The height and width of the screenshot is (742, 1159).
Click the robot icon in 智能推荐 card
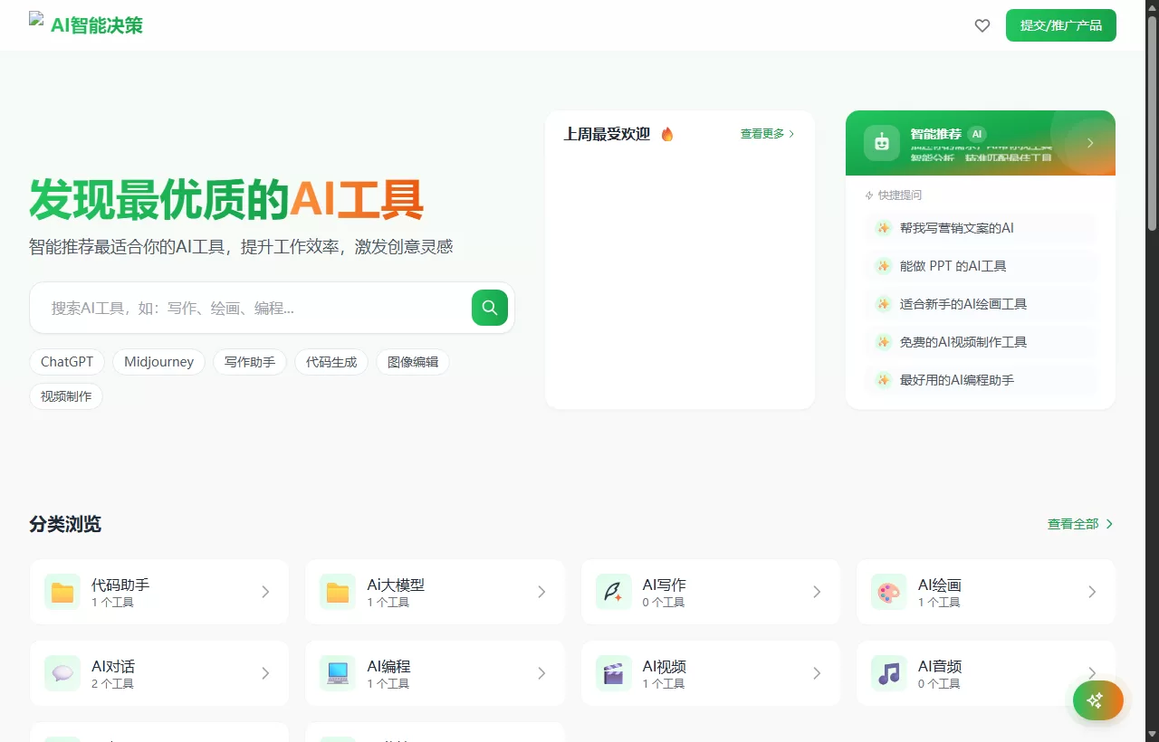pos(882,143)
